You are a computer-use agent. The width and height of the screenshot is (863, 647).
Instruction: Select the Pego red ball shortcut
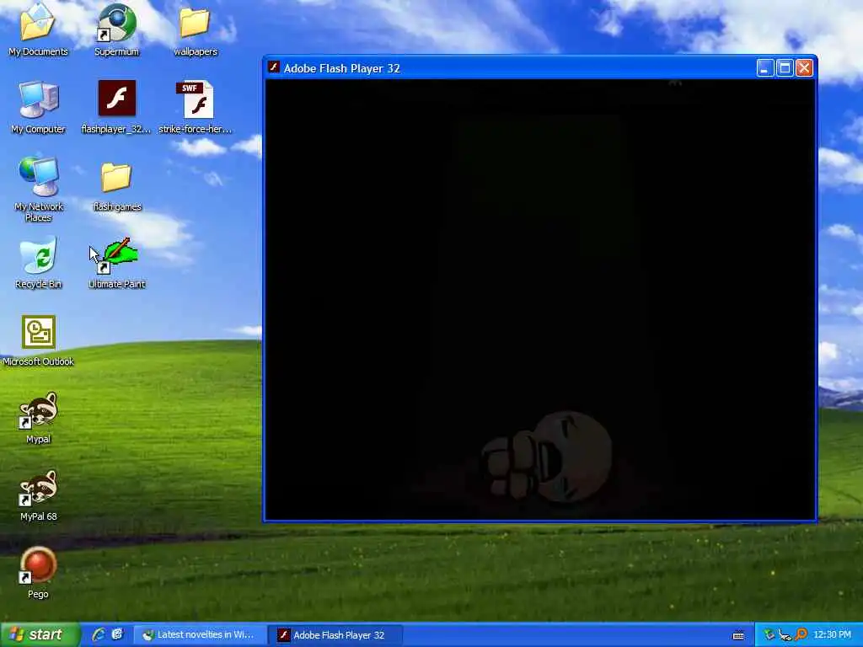pos(38,573)
